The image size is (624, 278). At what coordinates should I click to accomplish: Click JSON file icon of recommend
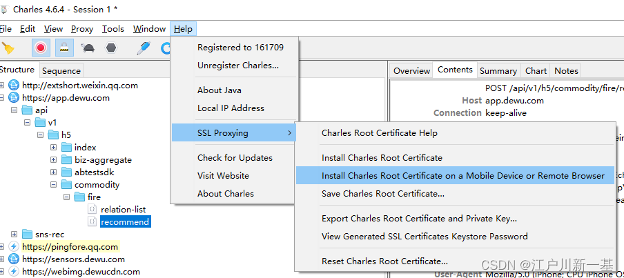point(92,221)
